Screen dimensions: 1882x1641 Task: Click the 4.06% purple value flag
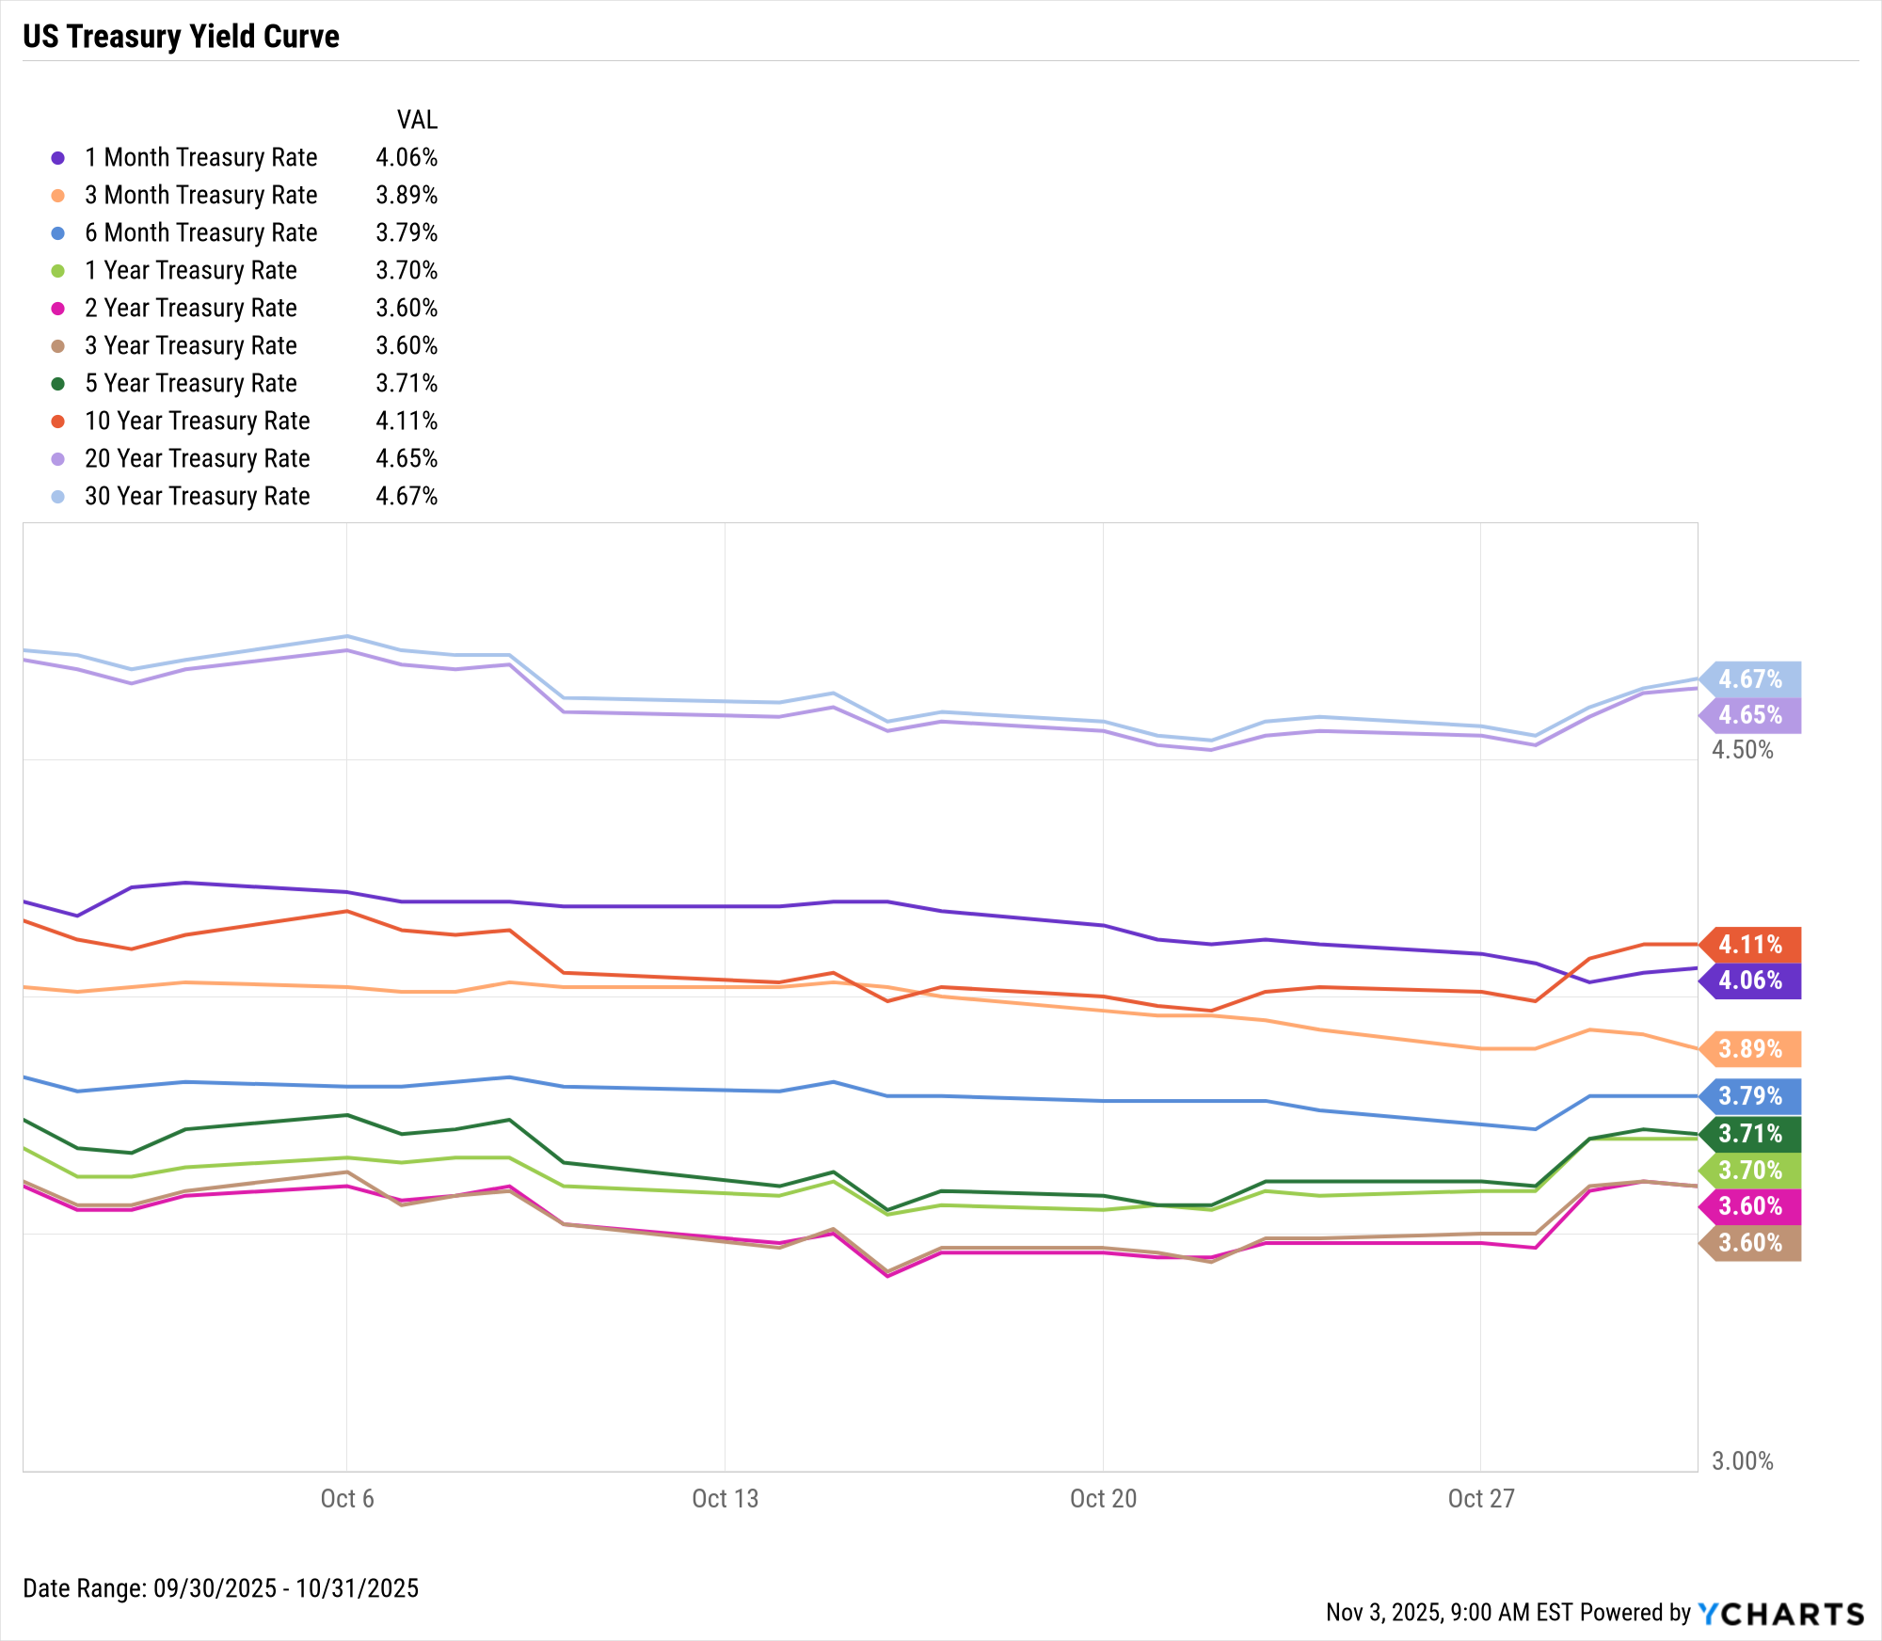click(1751, 980)
